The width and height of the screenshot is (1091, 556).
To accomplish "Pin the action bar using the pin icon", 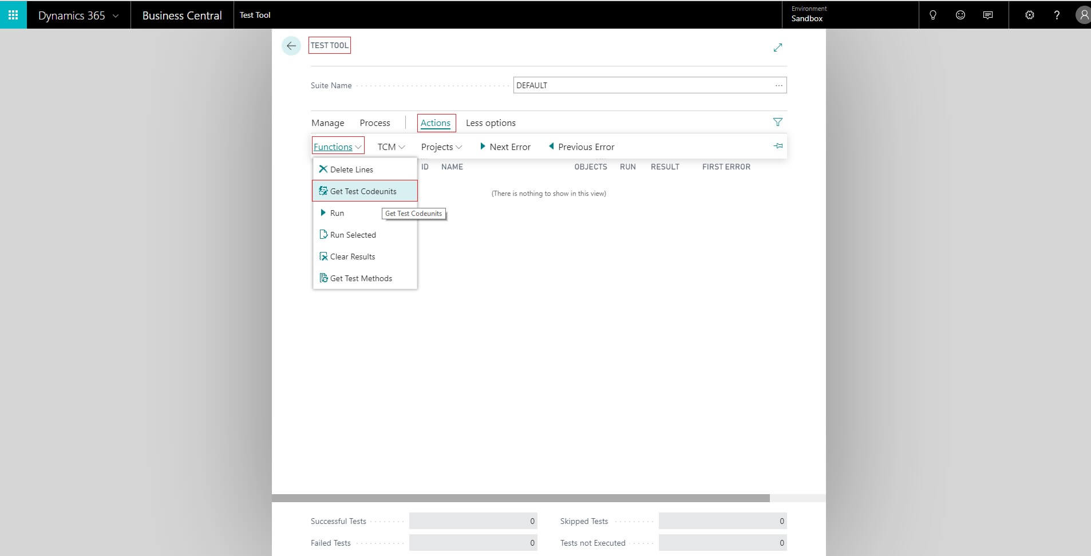I will coord(778,146).
